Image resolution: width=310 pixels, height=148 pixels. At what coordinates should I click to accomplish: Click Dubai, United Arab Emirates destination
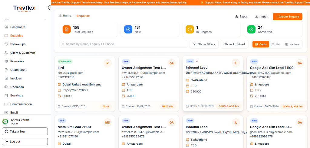point(82,85)
